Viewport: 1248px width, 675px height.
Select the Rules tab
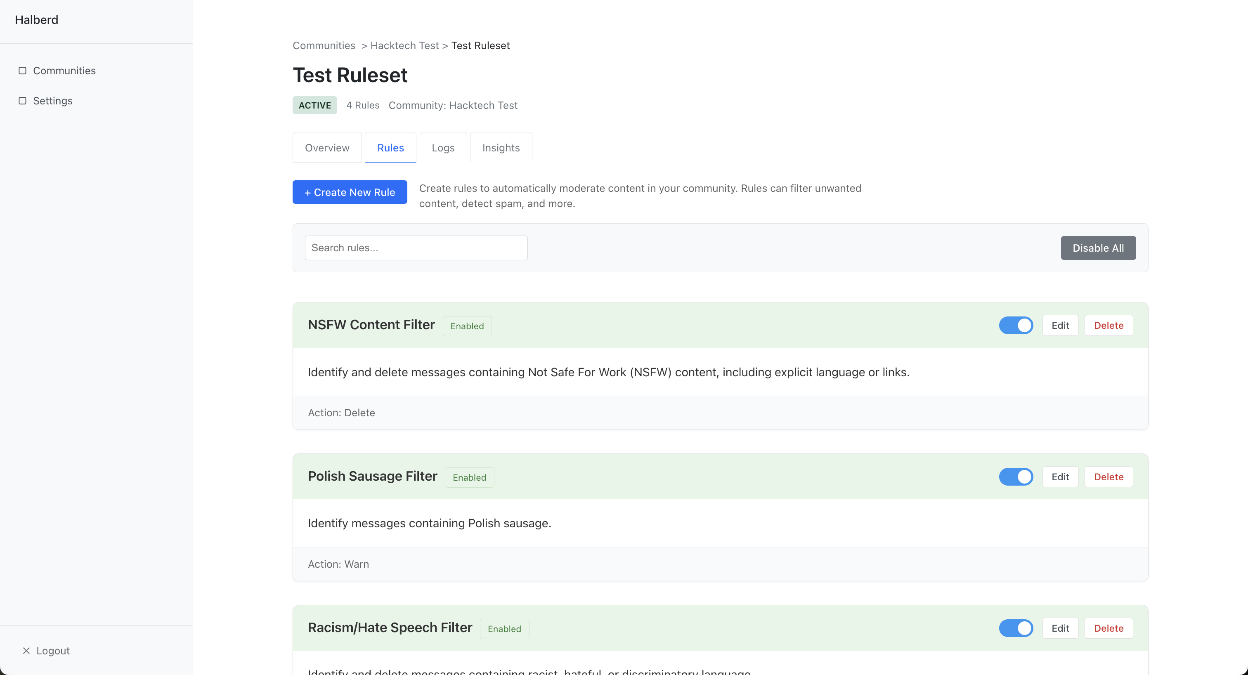390,148
